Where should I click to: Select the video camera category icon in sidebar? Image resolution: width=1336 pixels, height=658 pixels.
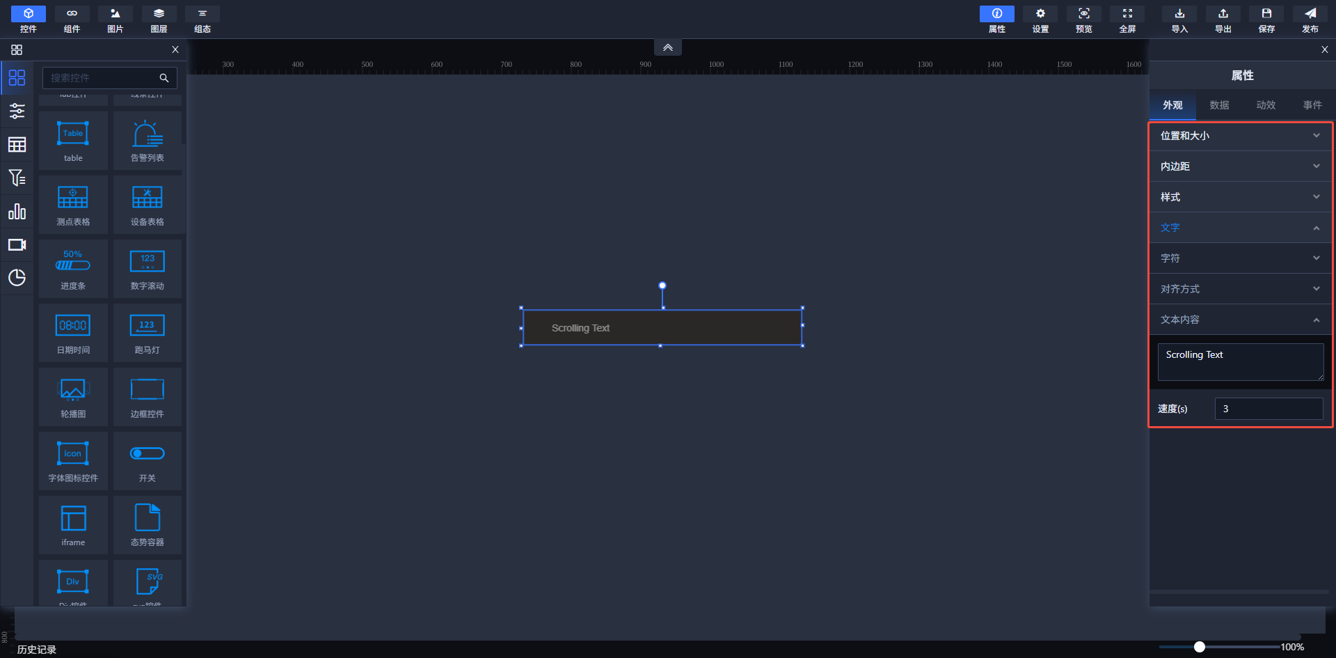(x=17, y=244)
